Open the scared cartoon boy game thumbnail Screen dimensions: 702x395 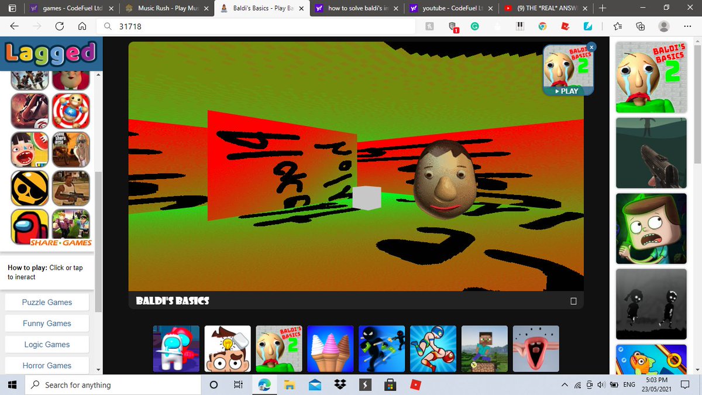pos(651,229)
